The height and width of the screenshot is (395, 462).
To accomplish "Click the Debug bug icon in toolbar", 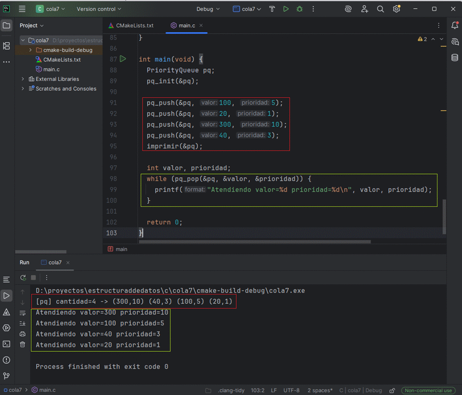I will tap(300, 9).
